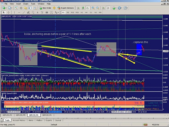
Task: Switch to the Trade terminal tab
Action: pyautogui.click(x=7, y=120)
